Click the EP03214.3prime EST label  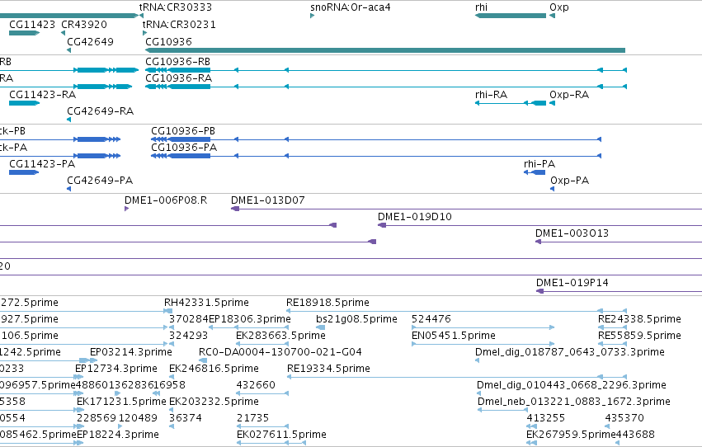[131, 352]
